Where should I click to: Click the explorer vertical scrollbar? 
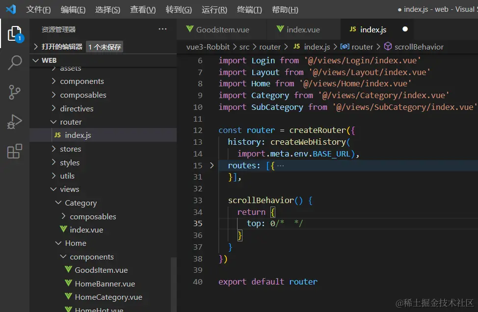[173, 284]
